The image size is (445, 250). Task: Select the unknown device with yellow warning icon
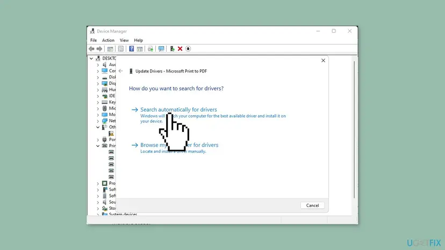click(x=111, y=133)
